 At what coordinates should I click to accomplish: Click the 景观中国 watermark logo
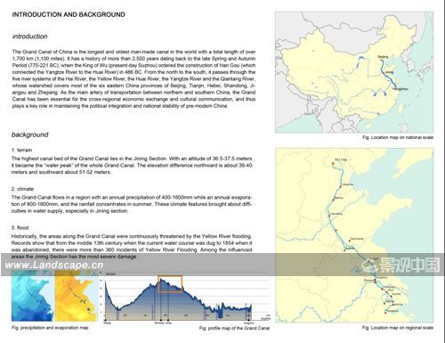[x=401, y=265]
